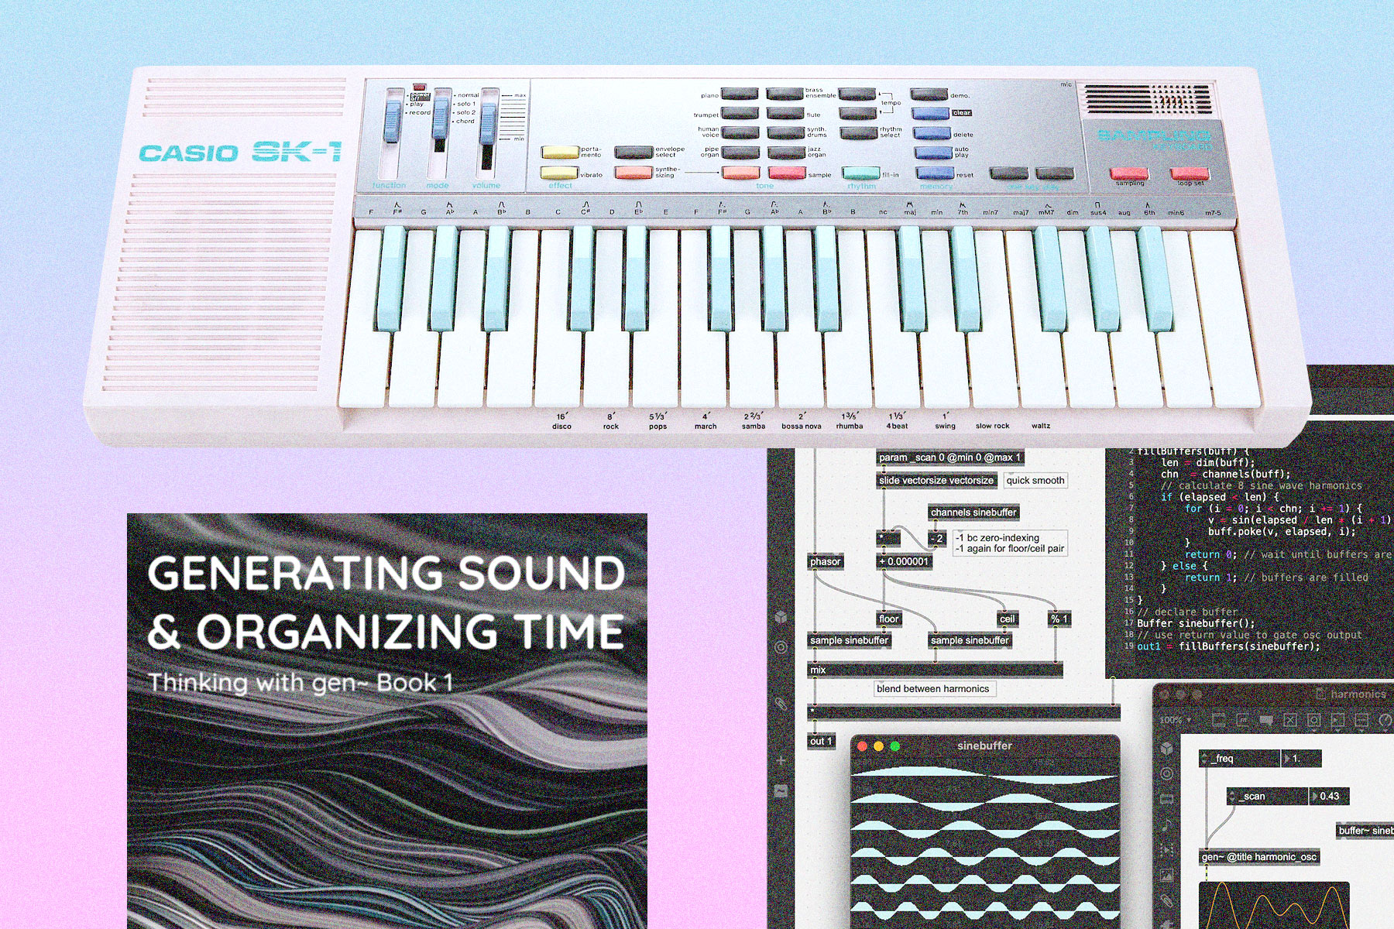
Task: Add new object box from harmonics toolbar
Action: click(x=1217, y=720)
